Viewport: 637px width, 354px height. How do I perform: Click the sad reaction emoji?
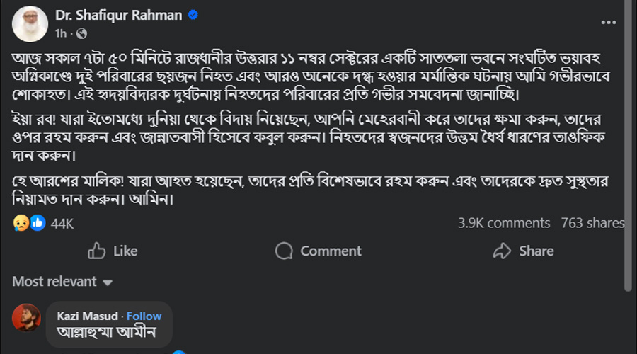(21, 223)
